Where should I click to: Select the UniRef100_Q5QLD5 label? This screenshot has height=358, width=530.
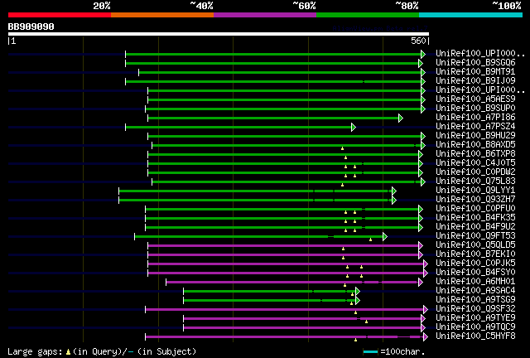[x=475, y=245]
